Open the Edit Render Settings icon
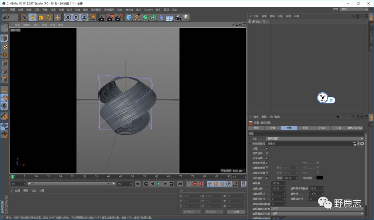Image resolution: width=374 pixels, height=220 pixels. coord(118,17)
